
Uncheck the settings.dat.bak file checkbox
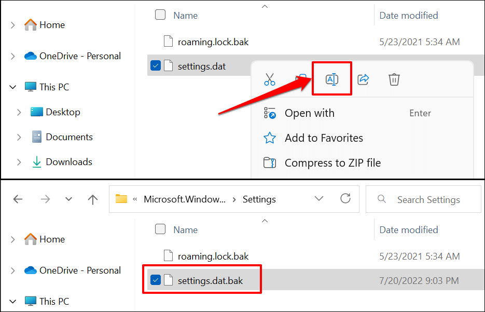point(155,280)
